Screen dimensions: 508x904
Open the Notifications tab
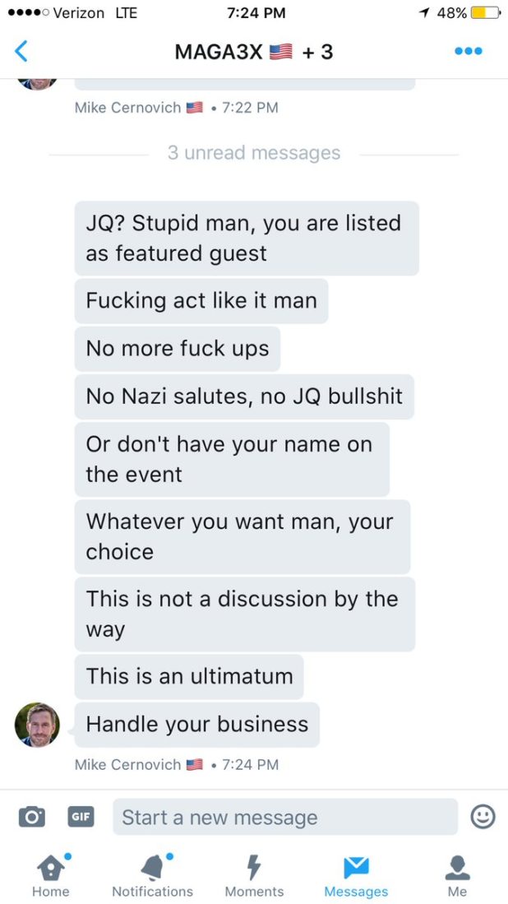tap(152, 874)
